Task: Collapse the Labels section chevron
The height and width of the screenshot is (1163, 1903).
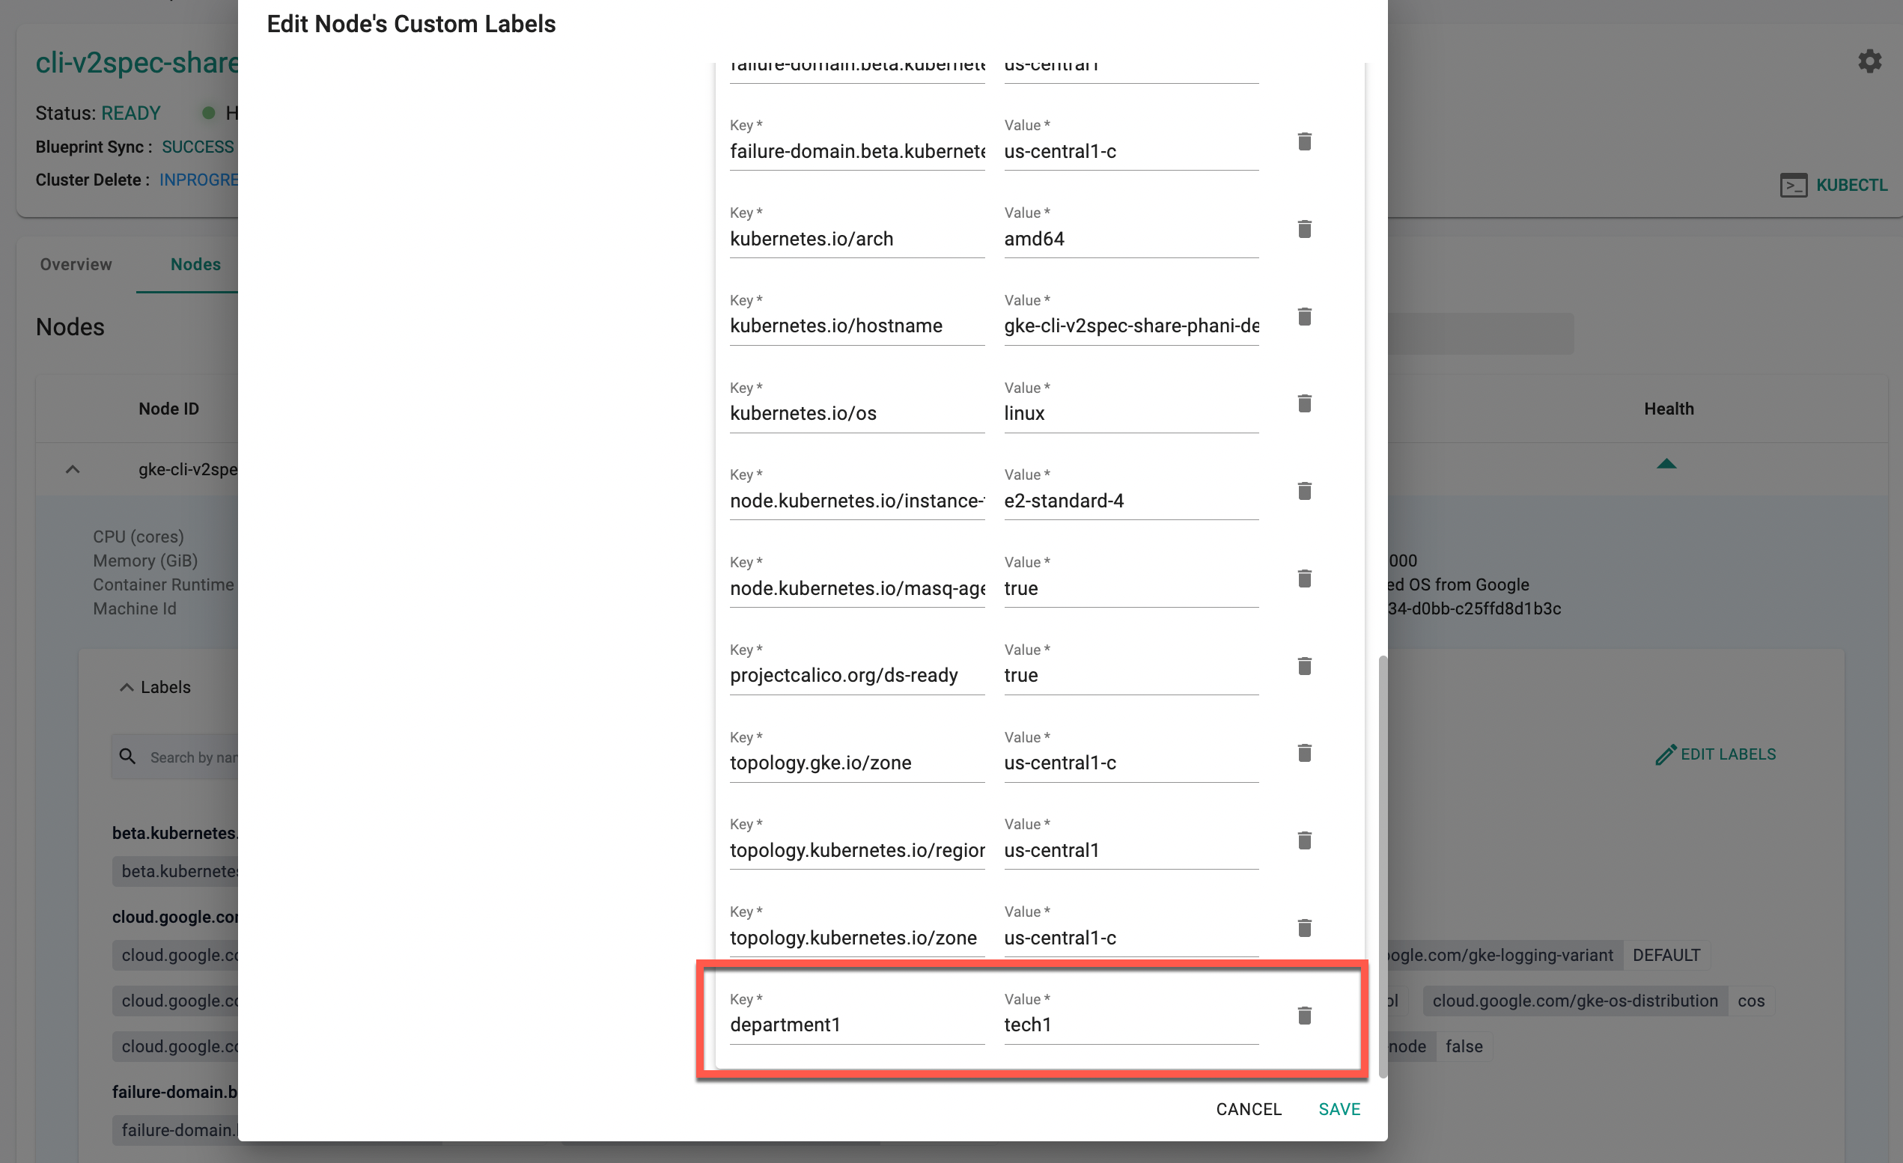Action: coord(126,687)
